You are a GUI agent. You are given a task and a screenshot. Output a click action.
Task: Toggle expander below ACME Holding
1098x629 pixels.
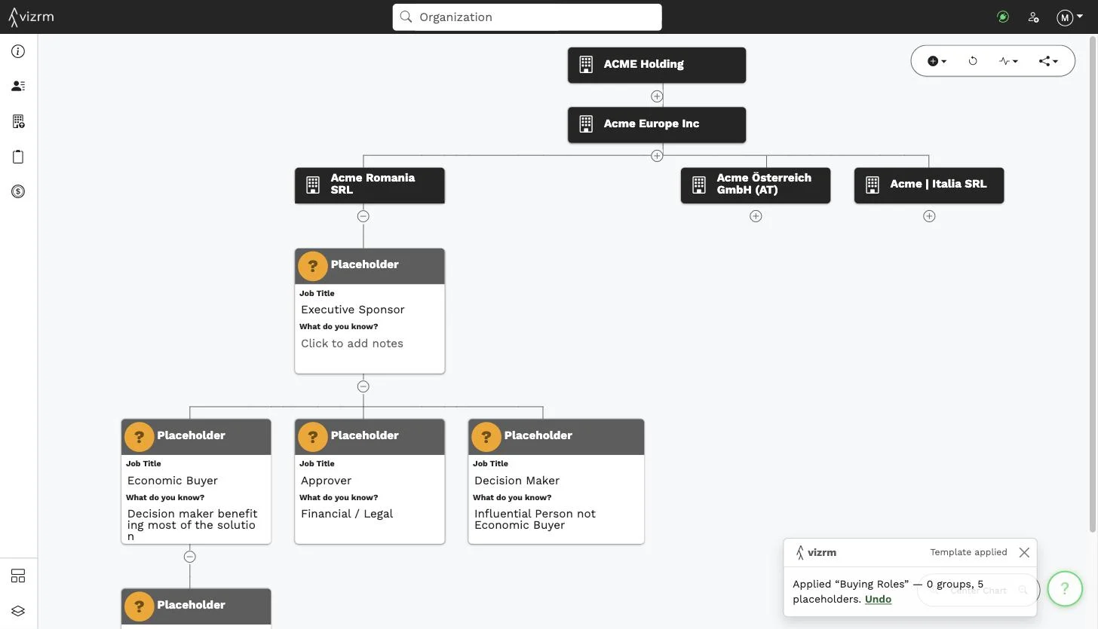point(657,96)
